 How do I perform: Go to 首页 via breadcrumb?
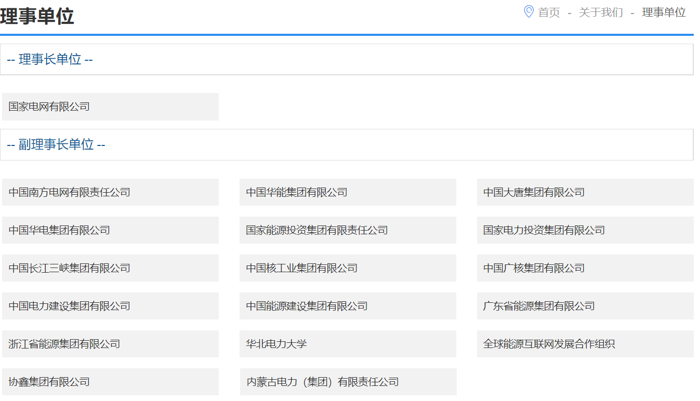coord(549,12)
